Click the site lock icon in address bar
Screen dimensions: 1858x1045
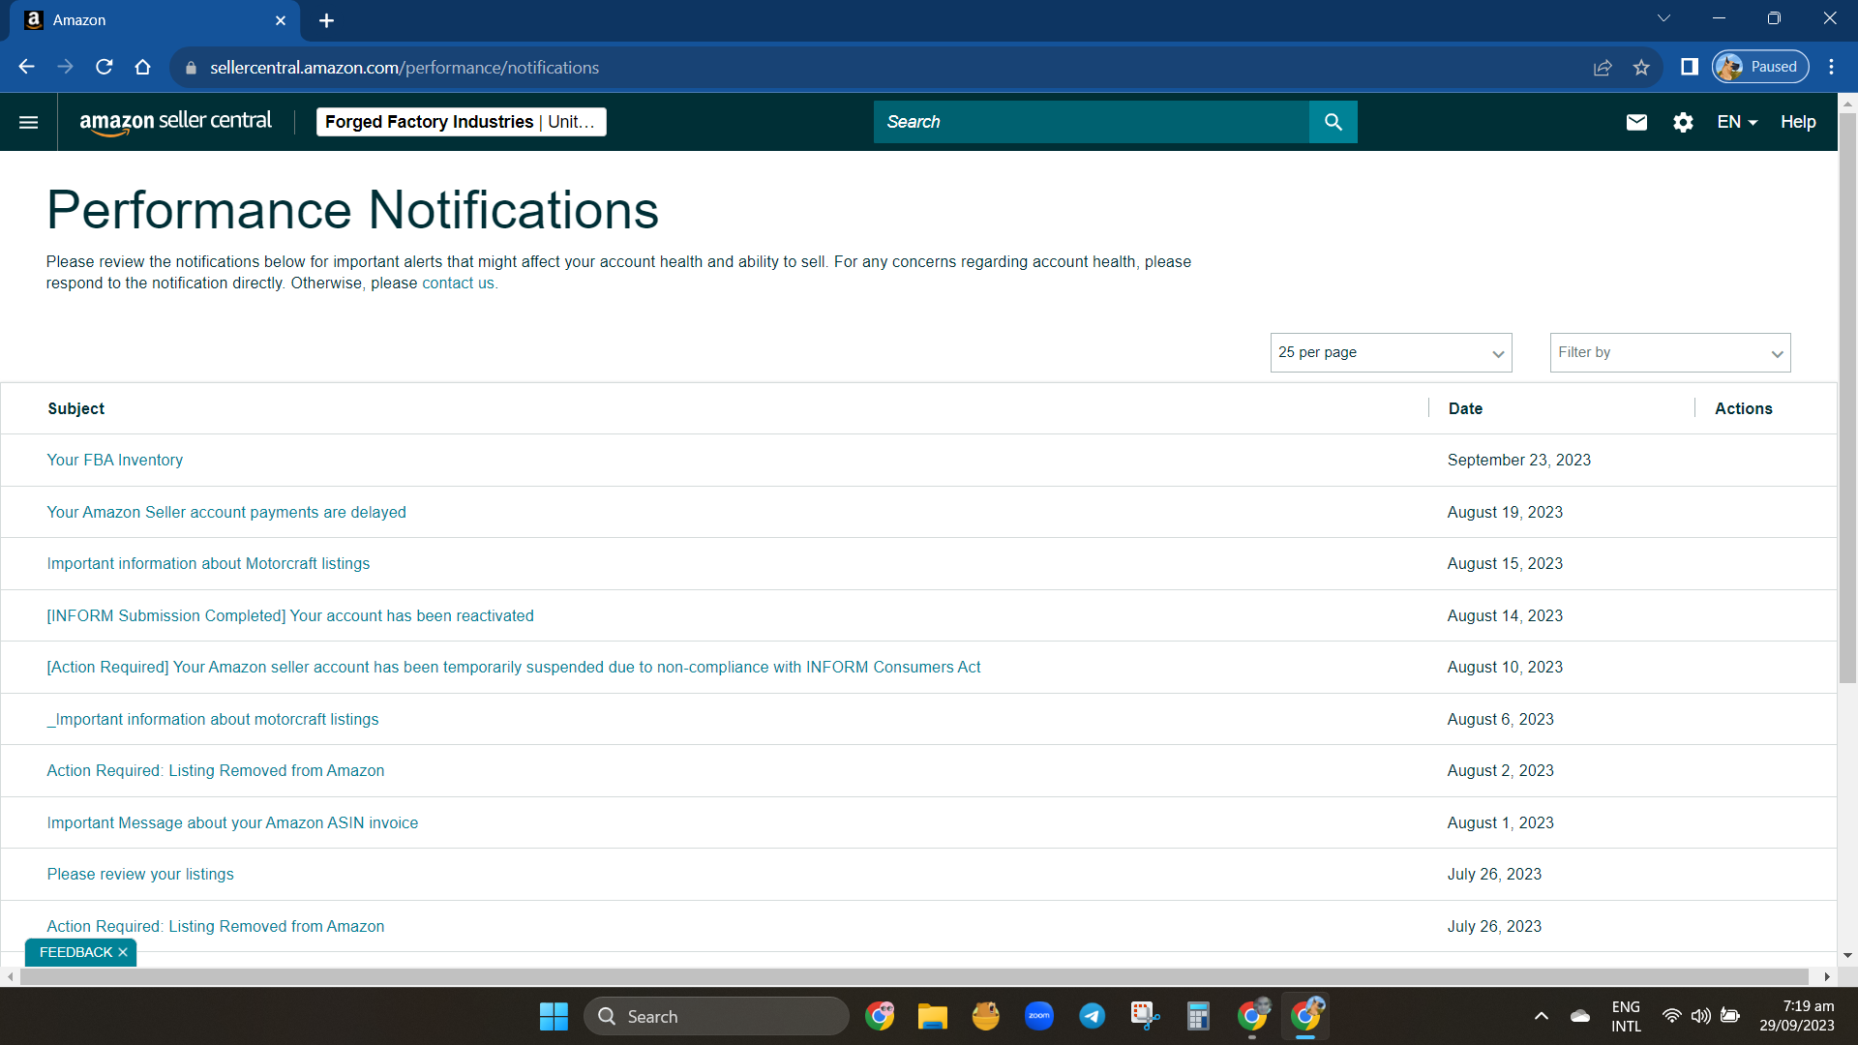coord(191,68)
